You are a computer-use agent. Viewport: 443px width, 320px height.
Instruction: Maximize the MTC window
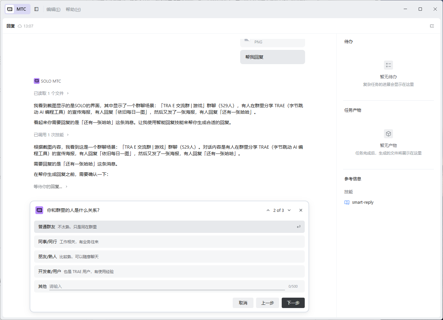(x=420, y=9)
